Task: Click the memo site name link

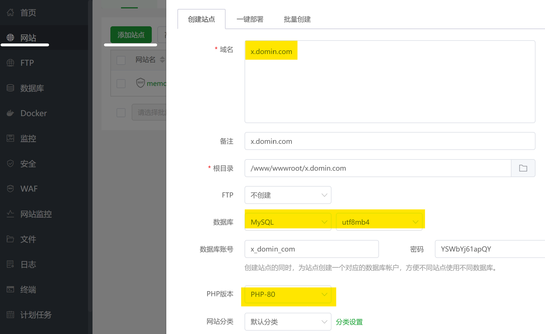Action: point(157,83)
